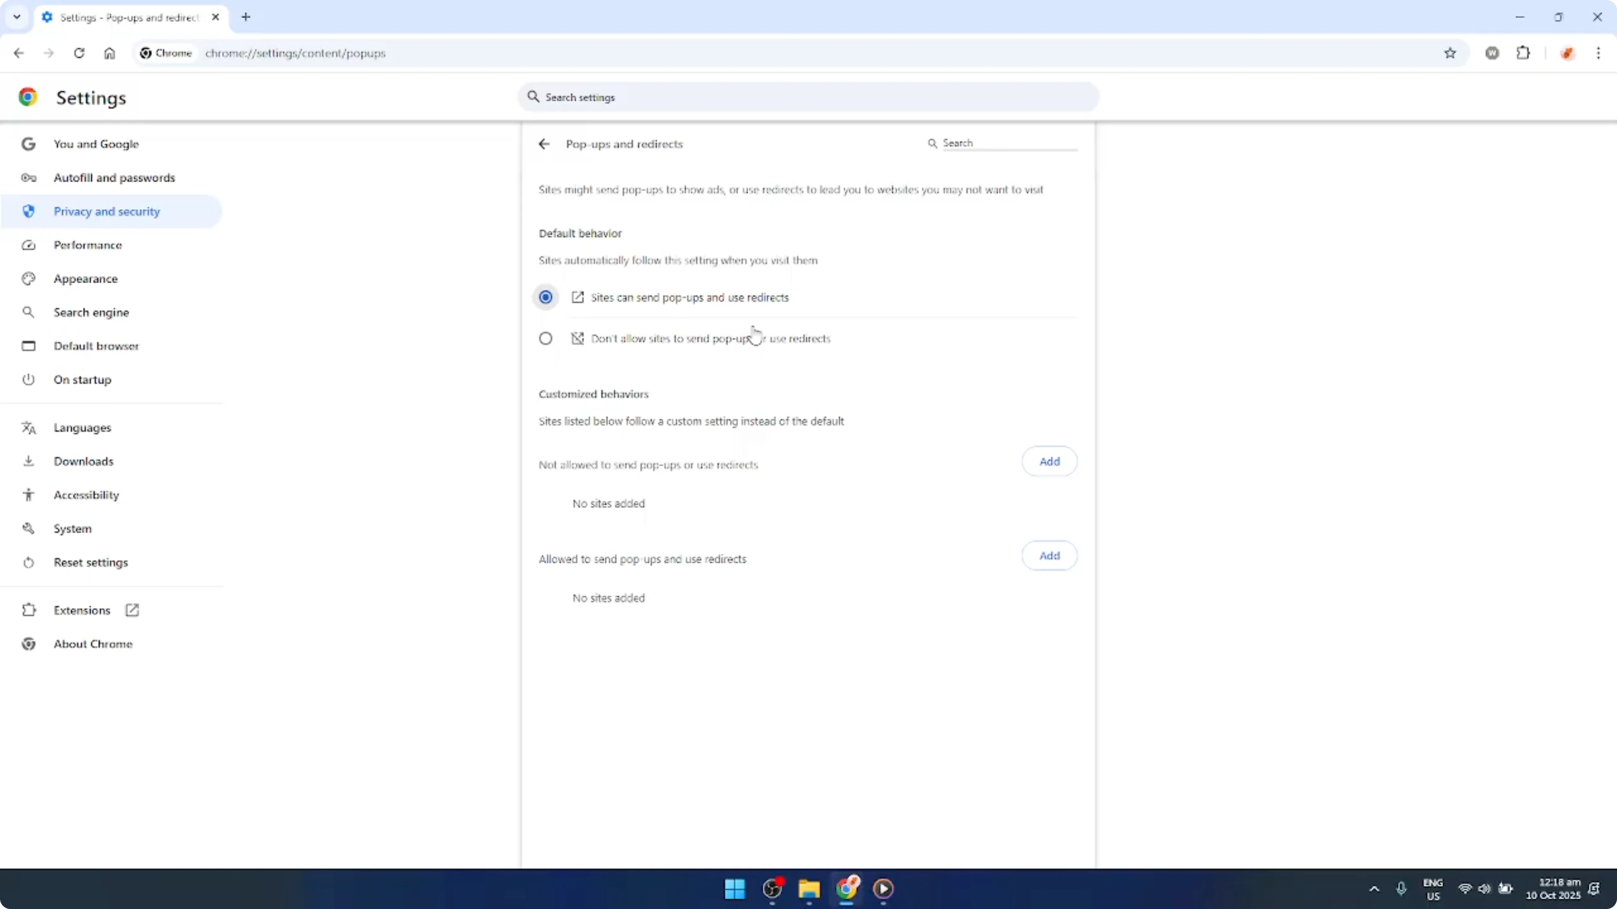
Task: Click the 'Customized behaviors' heading text
Action: point(593,395)
